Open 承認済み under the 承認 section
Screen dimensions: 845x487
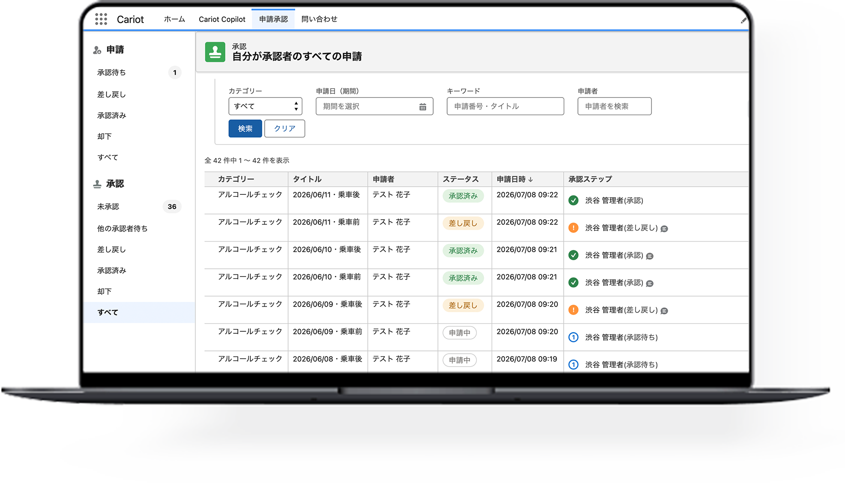112,271
